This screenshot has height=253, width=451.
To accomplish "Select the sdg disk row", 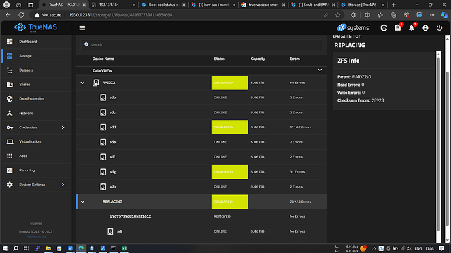I will (x=201, y=172).
